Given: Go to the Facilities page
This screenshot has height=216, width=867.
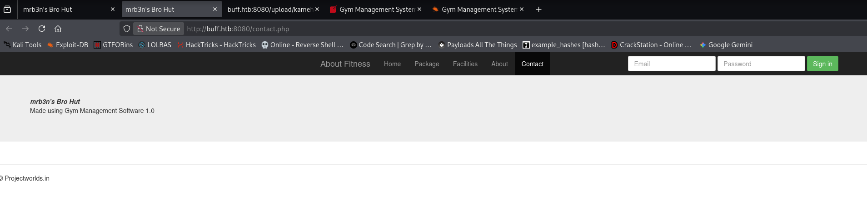Looking at the screenshot, I should pos(465,64).
